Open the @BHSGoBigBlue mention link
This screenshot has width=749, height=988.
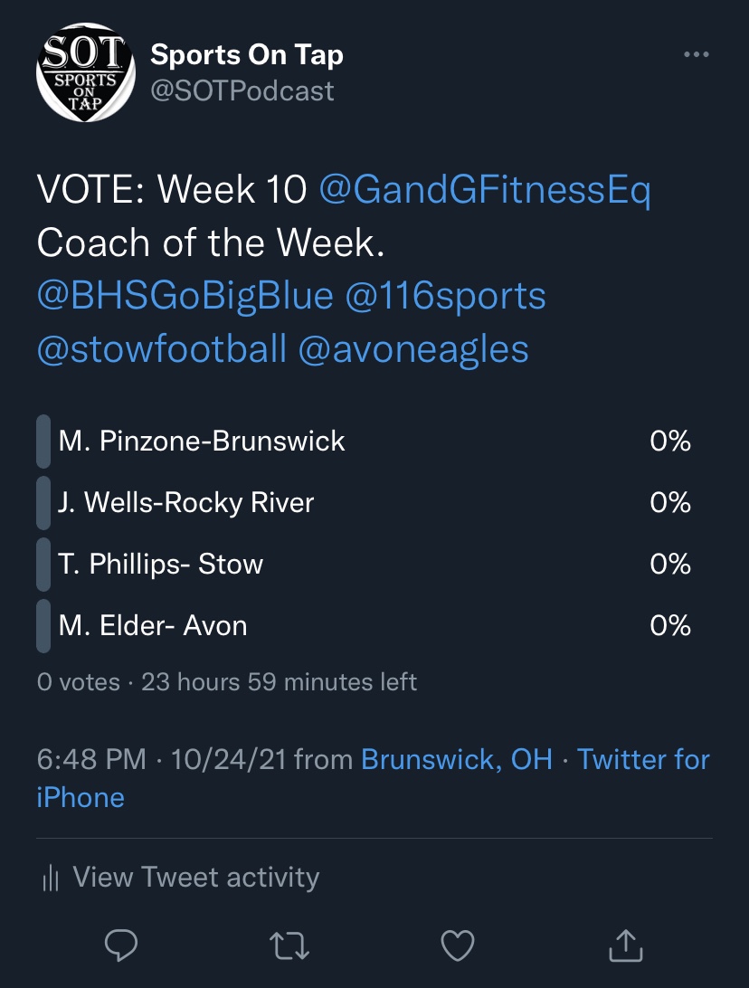[x=185, y=296]
